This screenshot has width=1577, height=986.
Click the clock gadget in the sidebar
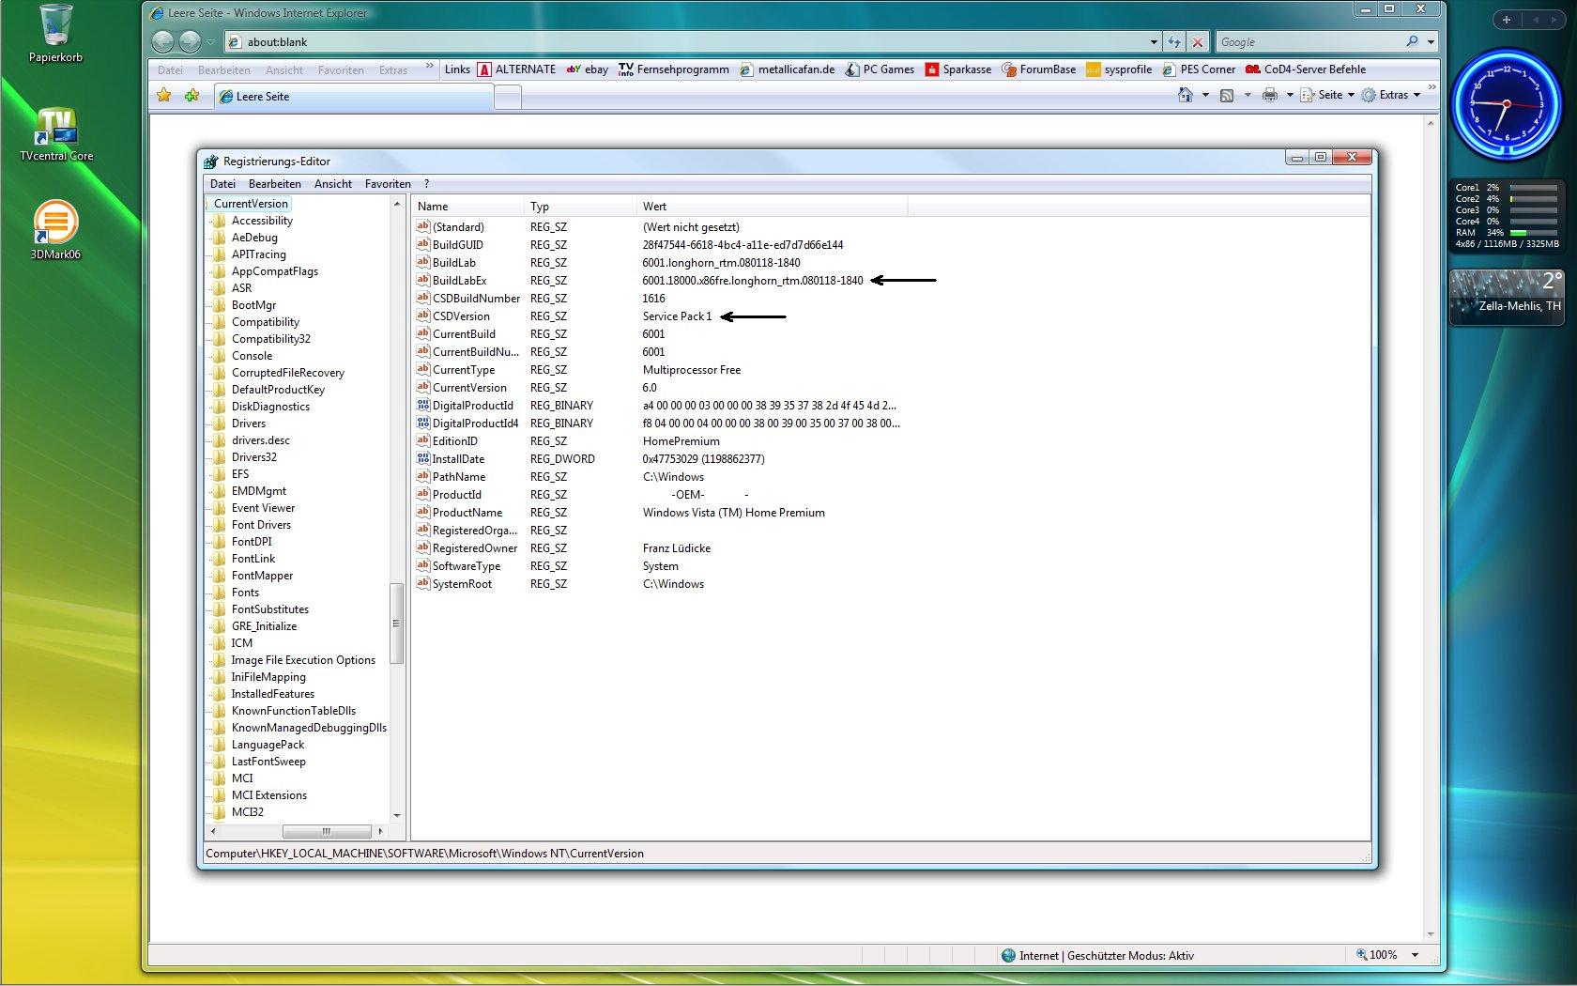coord(1506,103)
